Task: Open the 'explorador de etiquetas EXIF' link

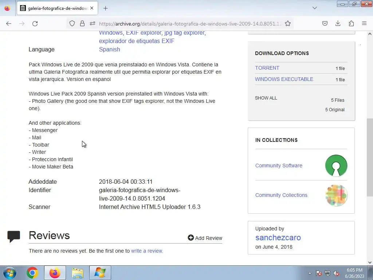Action: tap(137, 41)
